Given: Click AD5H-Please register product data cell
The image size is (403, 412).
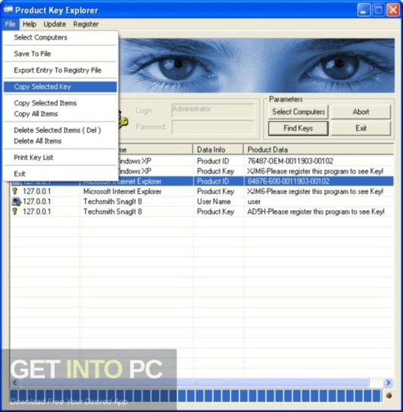Looking at the screenshot, I should [x=316, y=212].
